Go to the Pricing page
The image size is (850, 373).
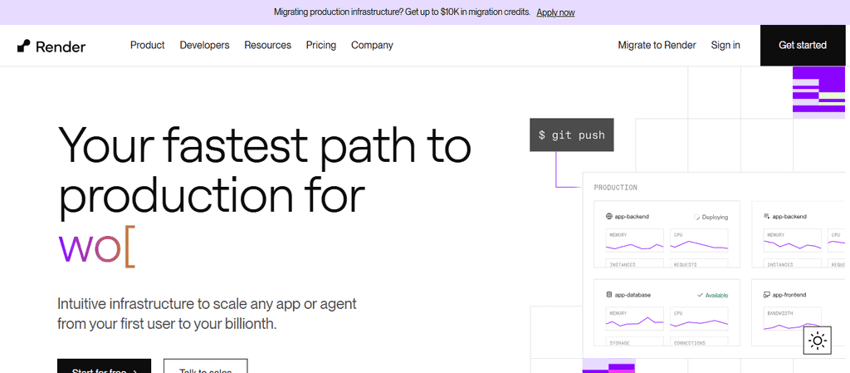coord(321,46)
